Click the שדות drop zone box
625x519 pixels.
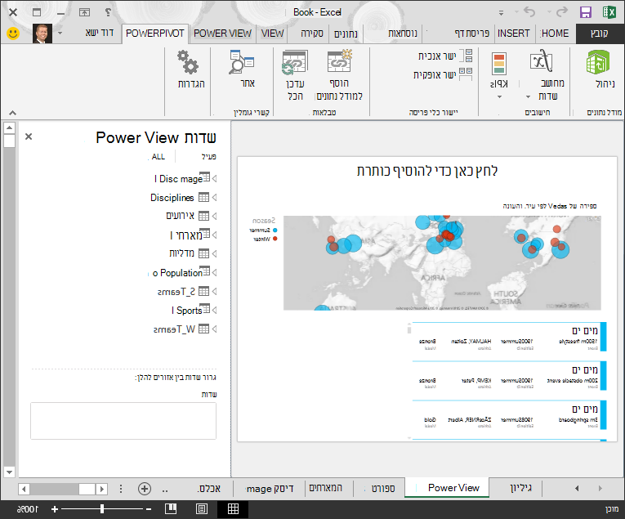click(123, 421)
